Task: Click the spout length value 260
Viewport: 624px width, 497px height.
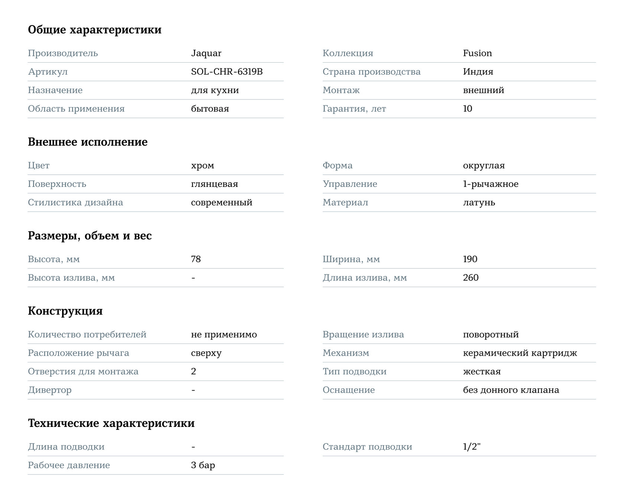Action: [471, 278]
